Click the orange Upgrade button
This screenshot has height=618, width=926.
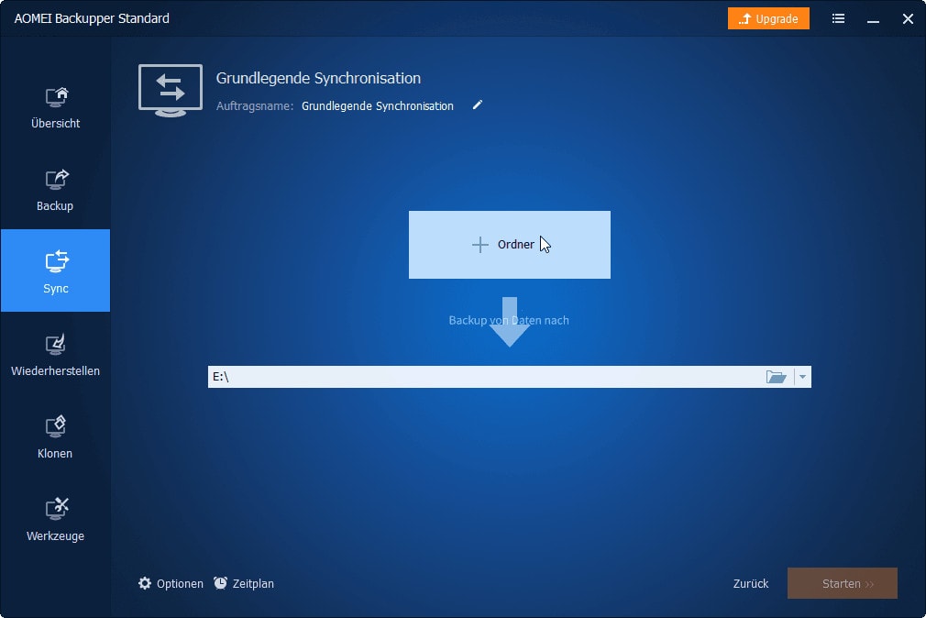(x=768, y=18)
